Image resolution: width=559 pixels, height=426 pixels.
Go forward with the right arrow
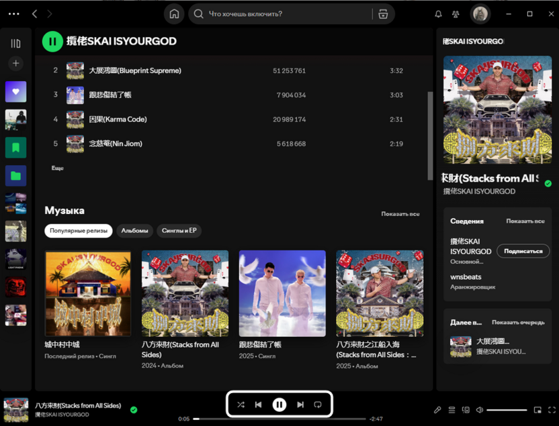click(x=50, y=14)
